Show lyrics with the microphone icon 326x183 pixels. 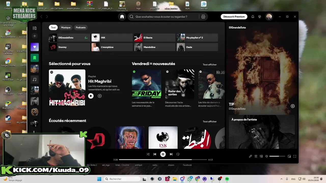(250, 156)
